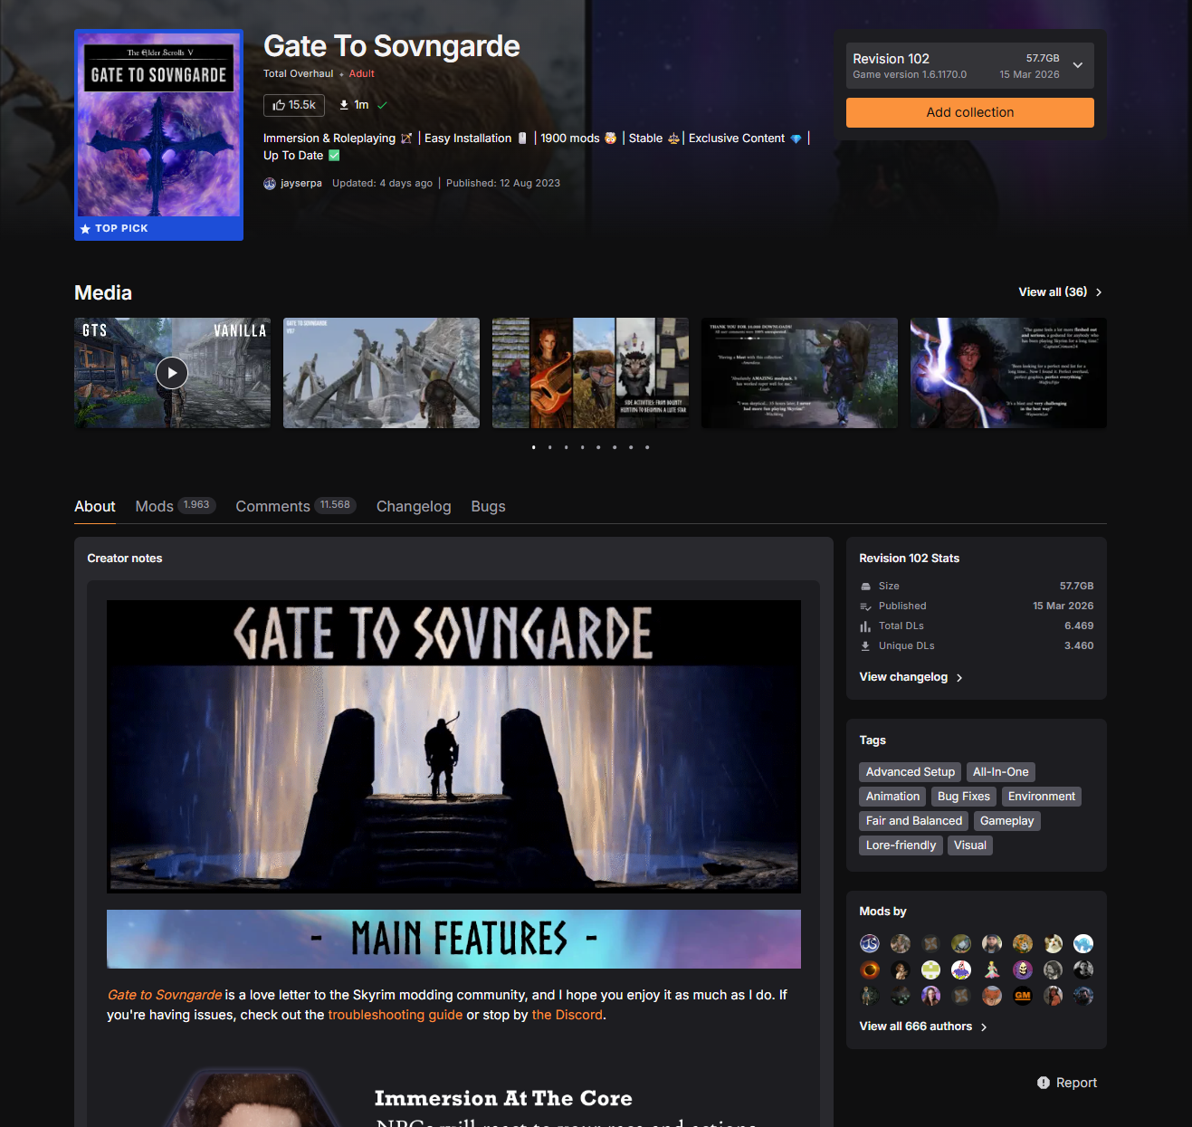The height and width of the screenshot is (1127, 1192).
Task: Open the Mods tab
Action: pyautogui.click(x=176, y=506)
